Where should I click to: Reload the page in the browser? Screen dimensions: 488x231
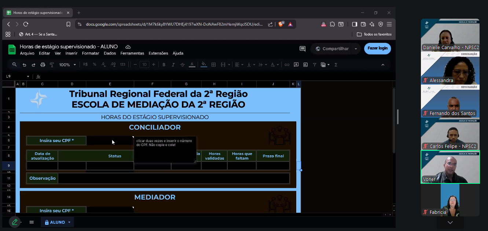coord(26,24)
